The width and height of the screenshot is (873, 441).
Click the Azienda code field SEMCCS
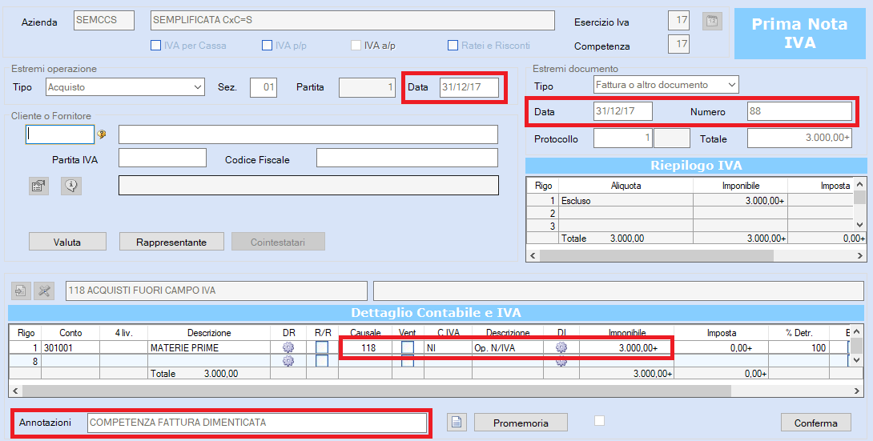coord(104,21)
